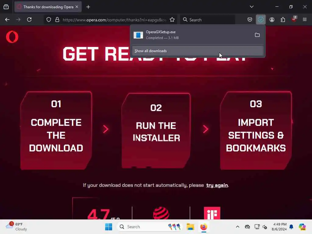
Task: Open File Explorer from the taskbar
Action: click(190, 227)
